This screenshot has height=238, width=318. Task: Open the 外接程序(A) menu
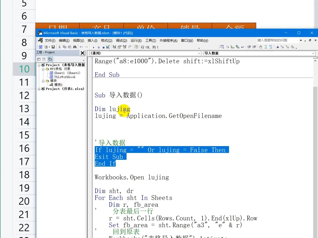(x=168, y=41)
